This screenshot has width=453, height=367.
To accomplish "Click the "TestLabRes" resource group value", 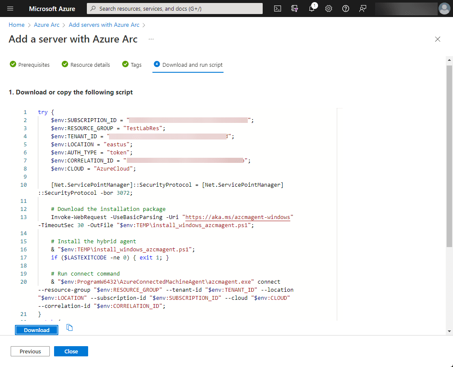I will coord(143,128).
